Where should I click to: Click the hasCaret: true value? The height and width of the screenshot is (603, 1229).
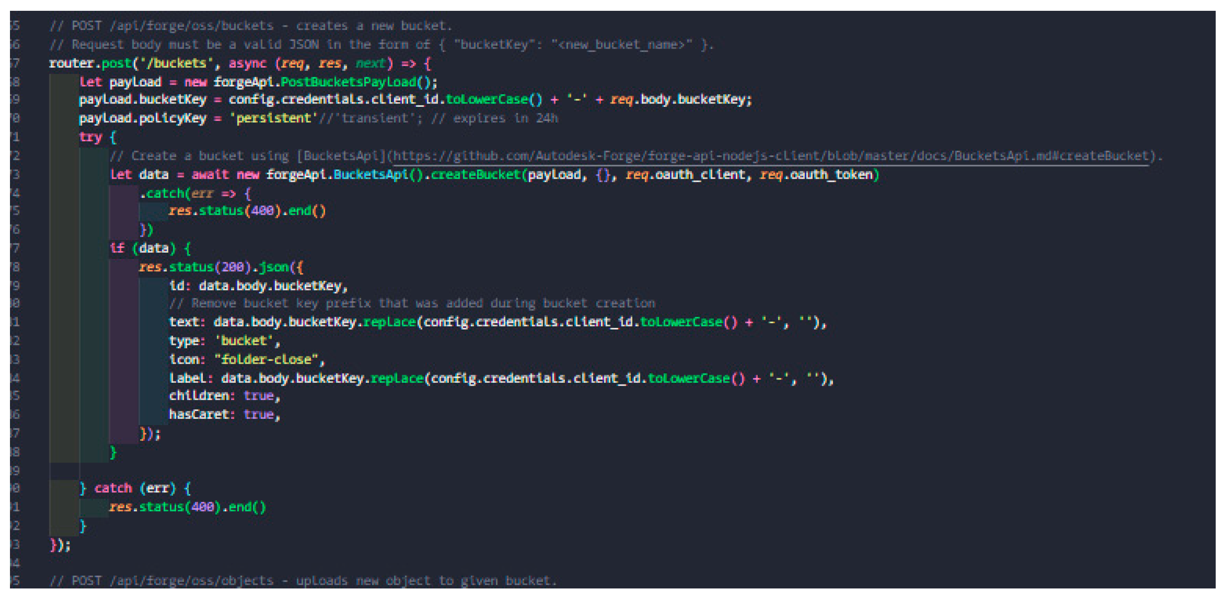coord(259,415)
